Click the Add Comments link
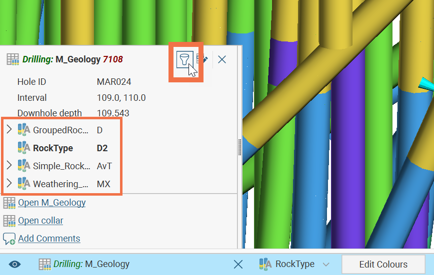Screen dimensions: 434x275 pyautogui.click(x=48, y=239)
